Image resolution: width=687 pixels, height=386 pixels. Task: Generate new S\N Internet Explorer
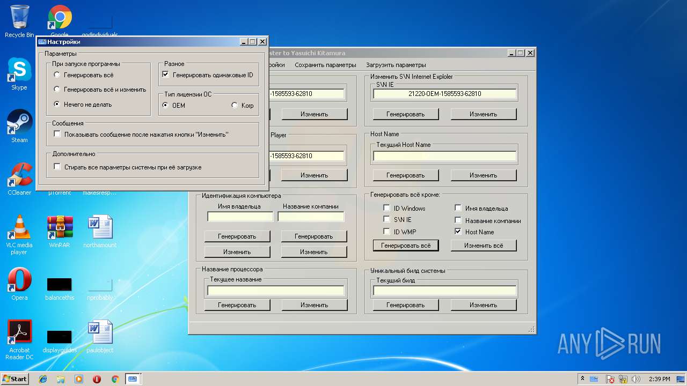[x=406, y=114]
